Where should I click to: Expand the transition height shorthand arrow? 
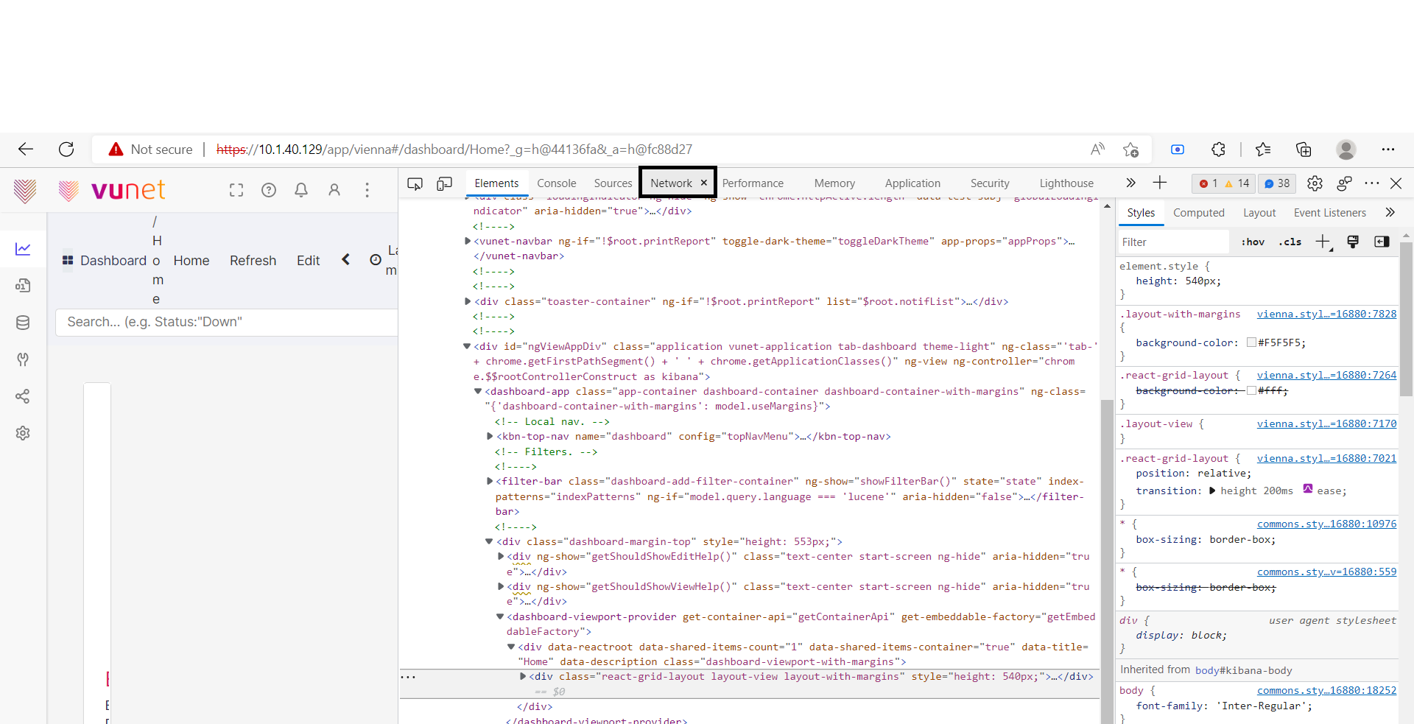click(1212, 491)
